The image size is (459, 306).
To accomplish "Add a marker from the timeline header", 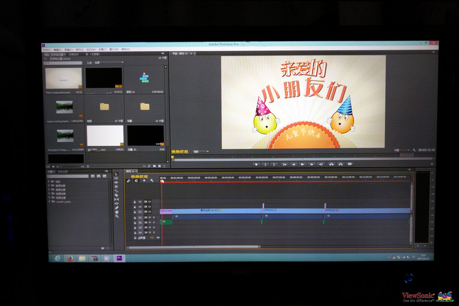I will tap(144, 181).
